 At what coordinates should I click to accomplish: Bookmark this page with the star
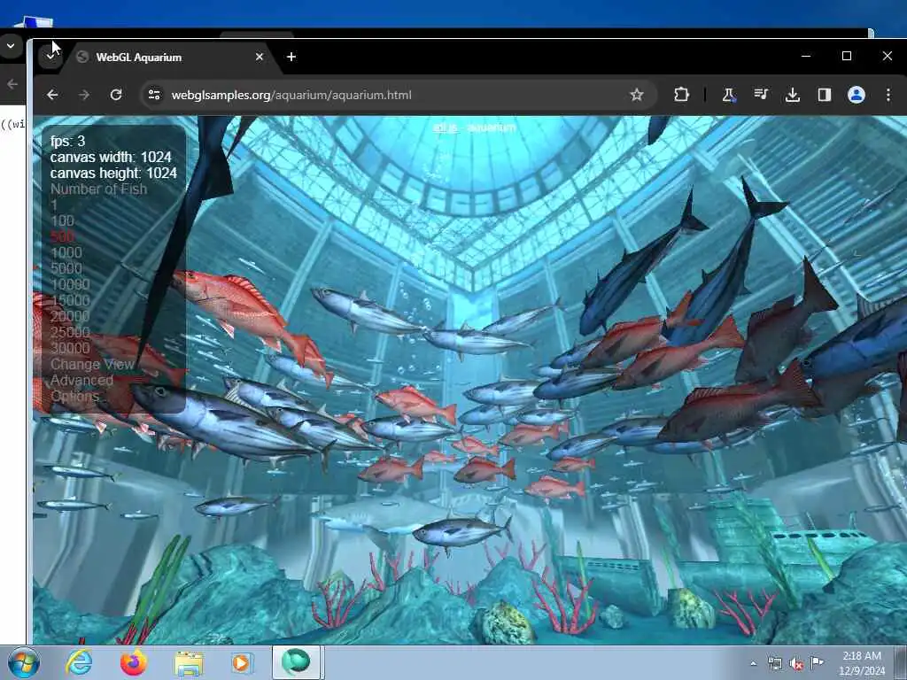pos(637,94)
